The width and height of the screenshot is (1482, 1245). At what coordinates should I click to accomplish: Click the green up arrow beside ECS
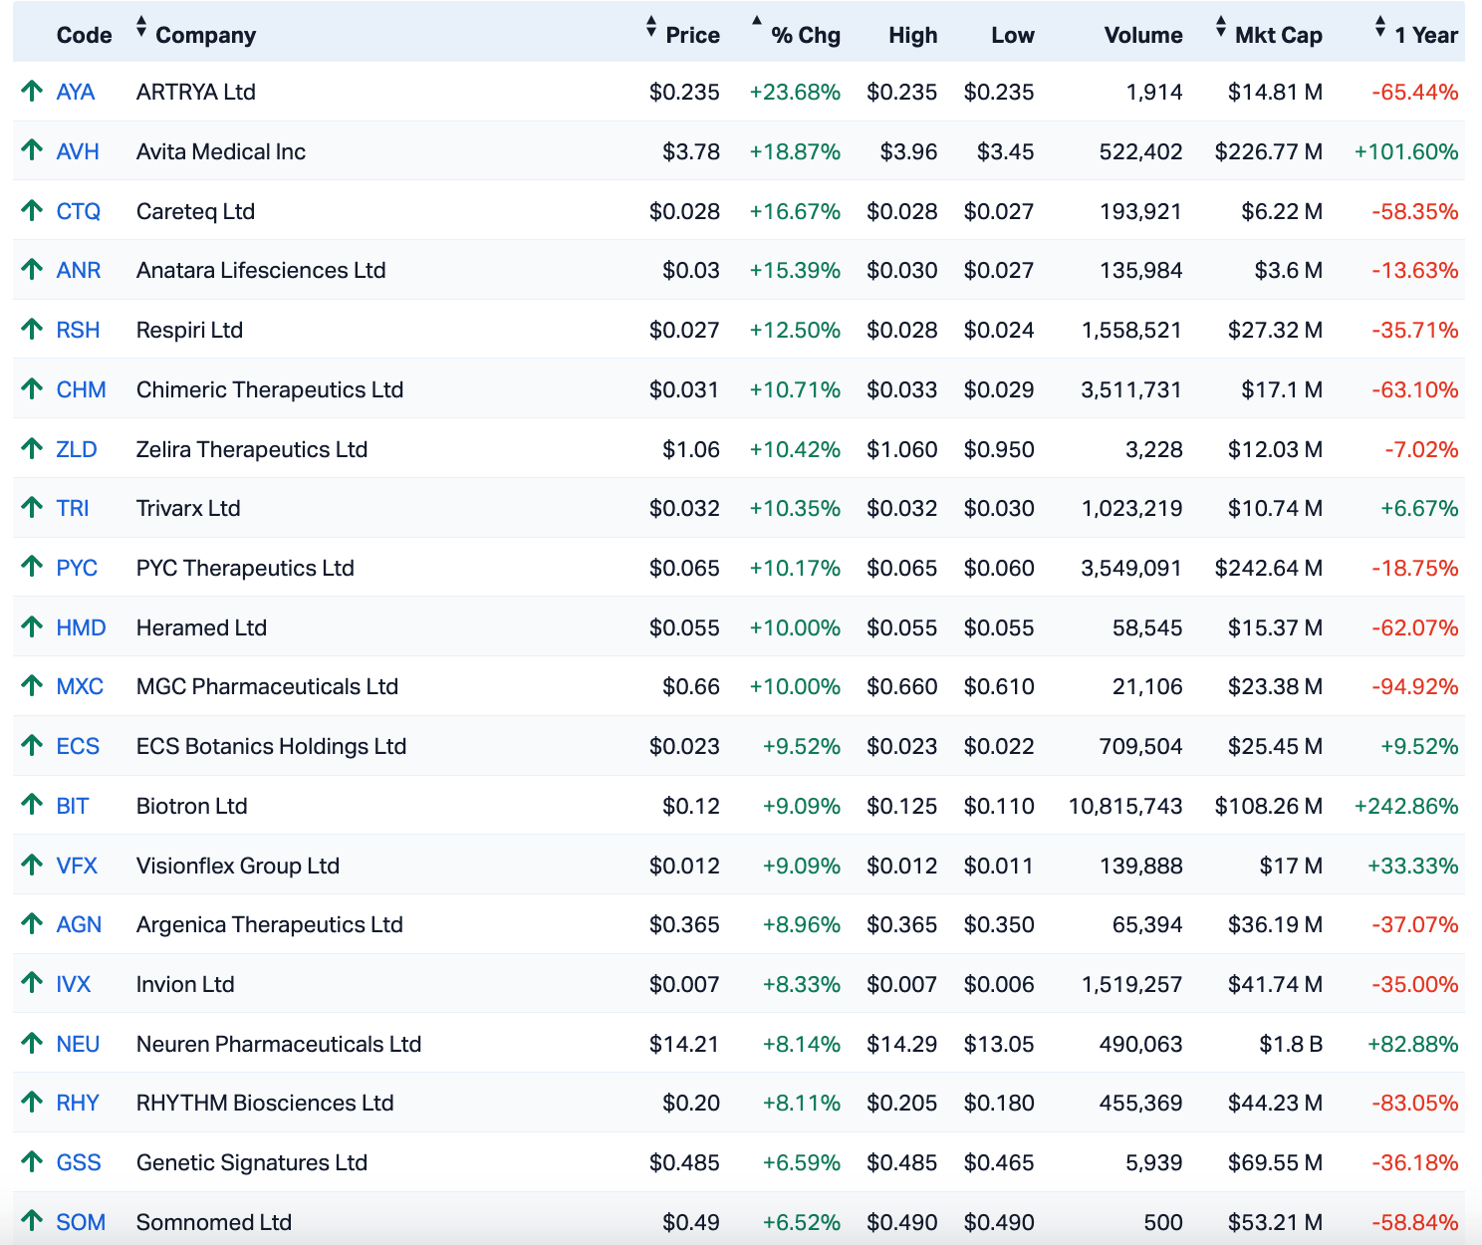tap(32, 745)
